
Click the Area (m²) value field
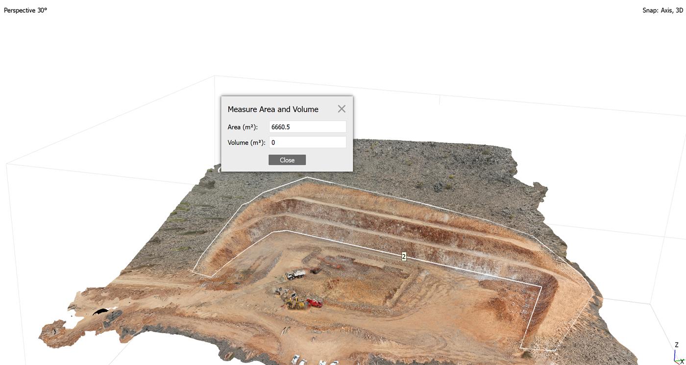pos(308,127)
